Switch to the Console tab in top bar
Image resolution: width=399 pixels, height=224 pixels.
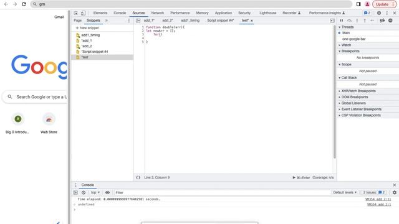pyautogui.click(x=120, y=13)
